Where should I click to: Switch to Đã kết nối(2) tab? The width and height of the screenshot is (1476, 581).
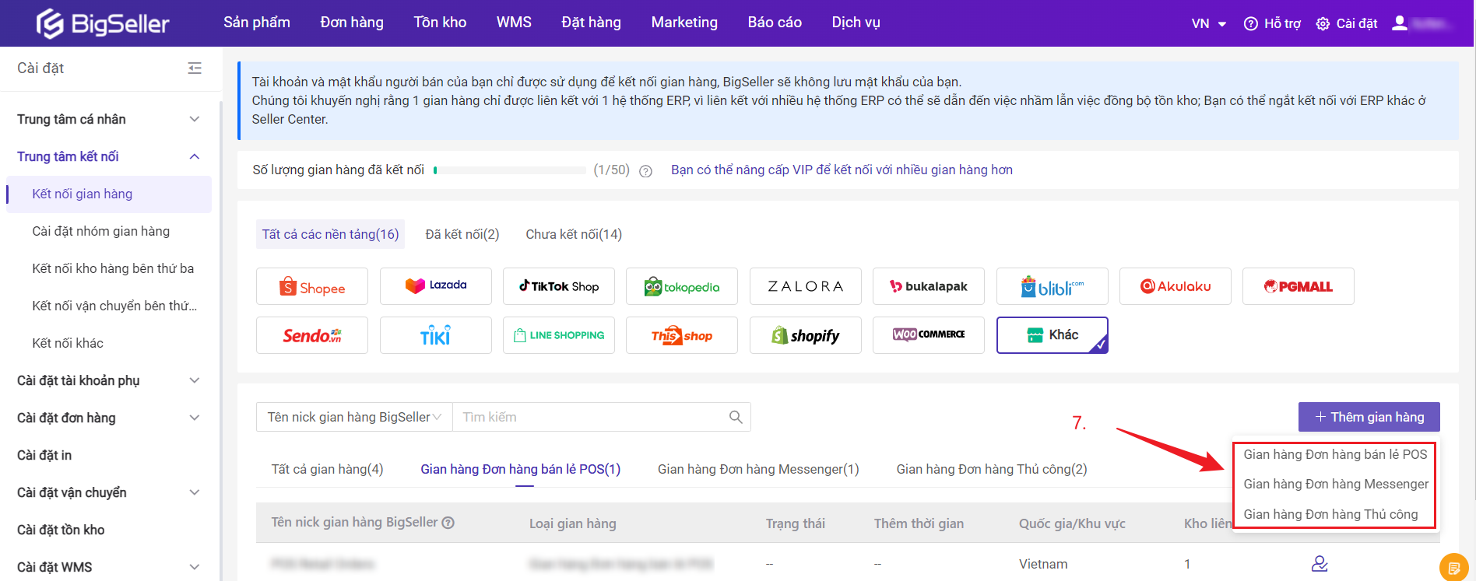462,234
